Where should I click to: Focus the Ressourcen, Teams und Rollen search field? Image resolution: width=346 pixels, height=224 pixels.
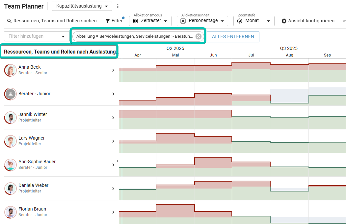click(x=55, y=21)
